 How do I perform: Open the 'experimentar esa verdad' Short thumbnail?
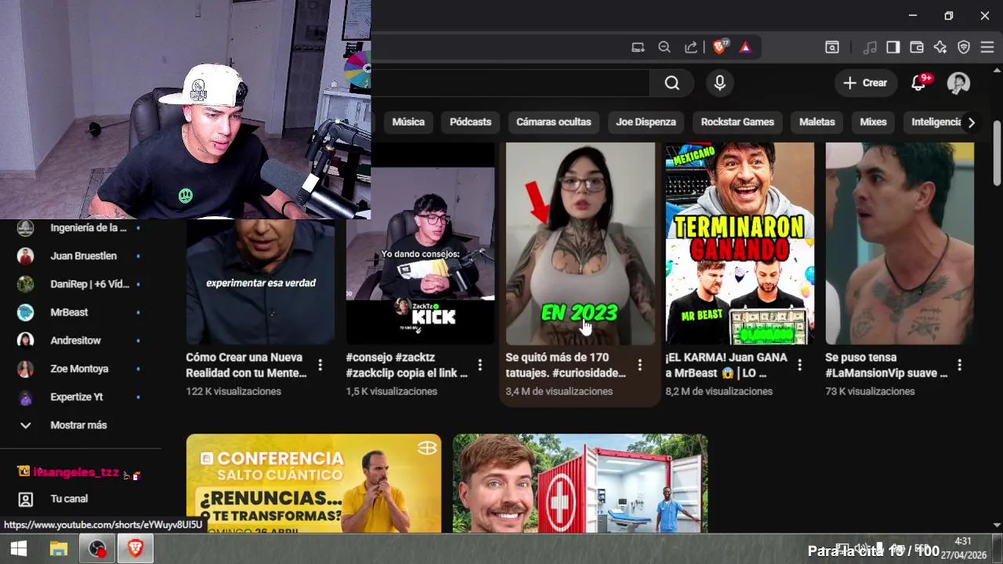point(260,282)
